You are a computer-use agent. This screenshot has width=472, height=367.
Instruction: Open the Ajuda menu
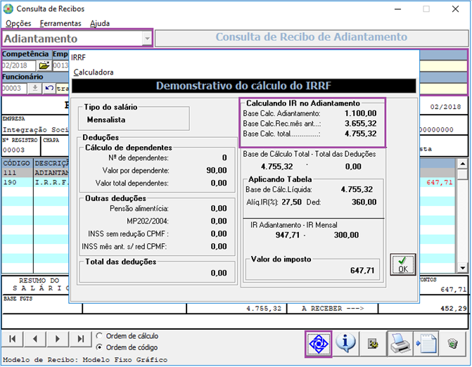coord(100,23)
